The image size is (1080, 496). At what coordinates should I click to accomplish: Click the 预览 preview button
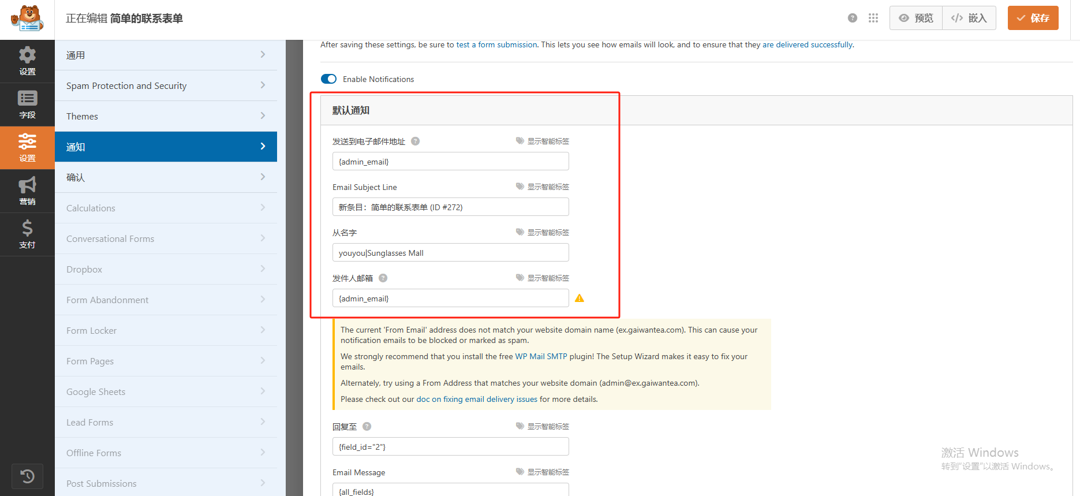(x=916, y=18)
